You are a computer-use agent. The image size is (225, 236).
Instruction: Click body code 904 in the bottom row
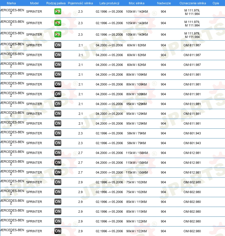163,231
